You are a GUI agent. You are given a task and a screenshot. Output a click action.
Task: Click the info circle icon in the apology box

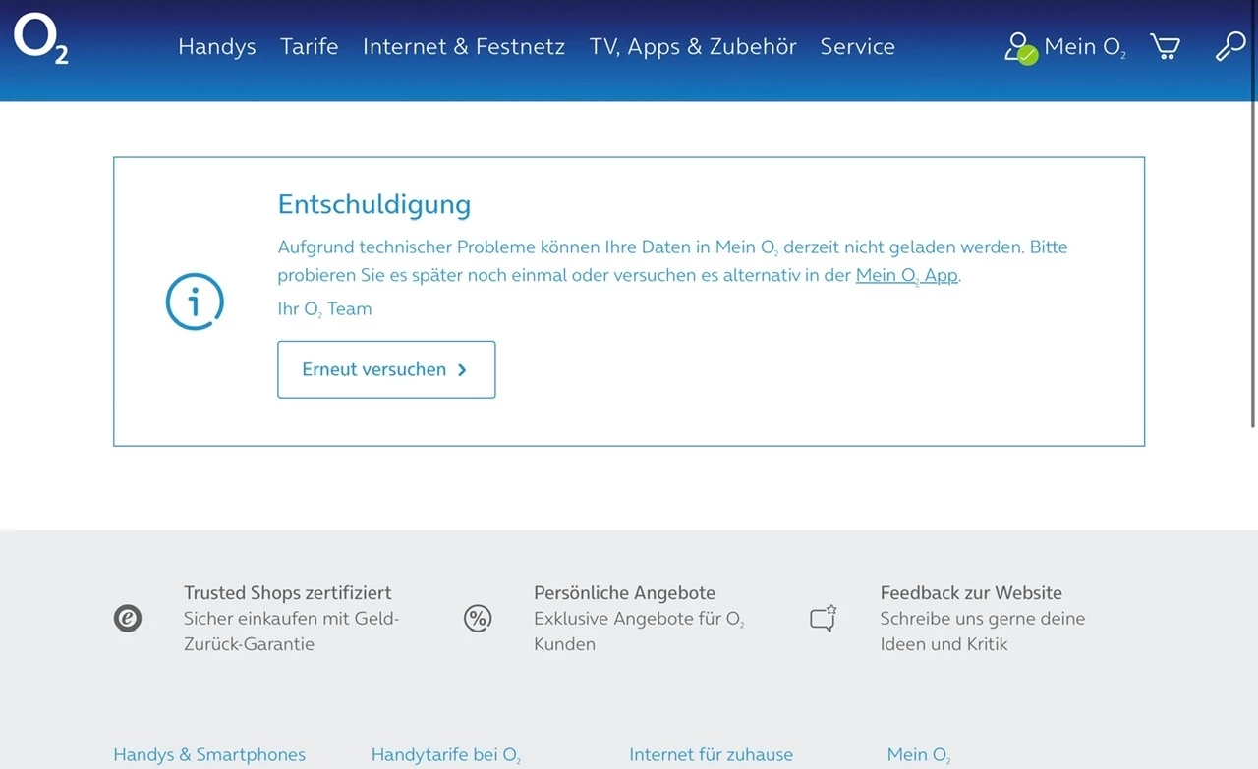(x=195, y=302)
